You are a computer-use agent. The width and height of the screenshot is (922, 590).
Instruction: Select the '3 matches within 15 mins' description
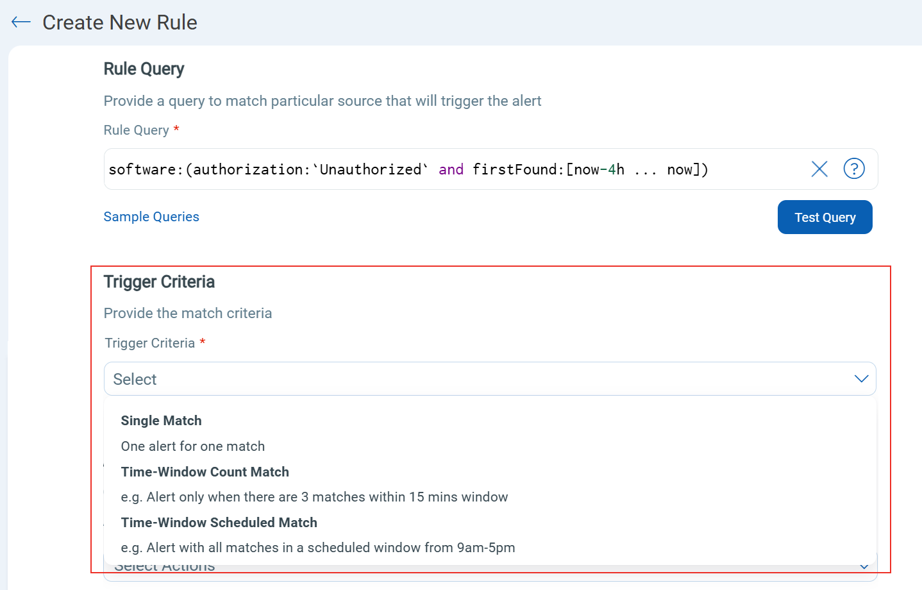314,497
